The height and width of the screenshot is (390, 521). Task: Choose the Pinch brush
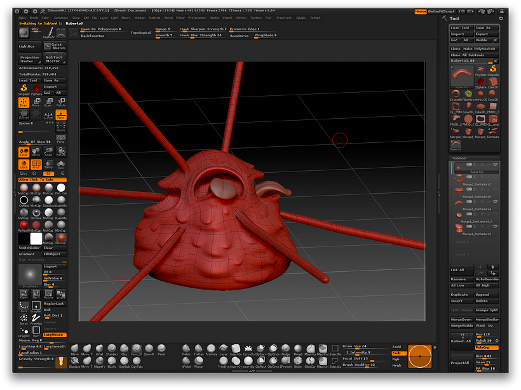point(161,349)
